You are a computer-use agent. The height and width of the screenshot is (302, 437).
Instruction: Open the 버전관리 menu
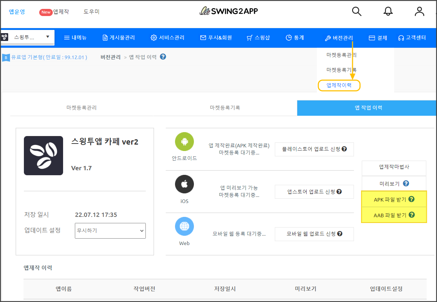point(339,38)
